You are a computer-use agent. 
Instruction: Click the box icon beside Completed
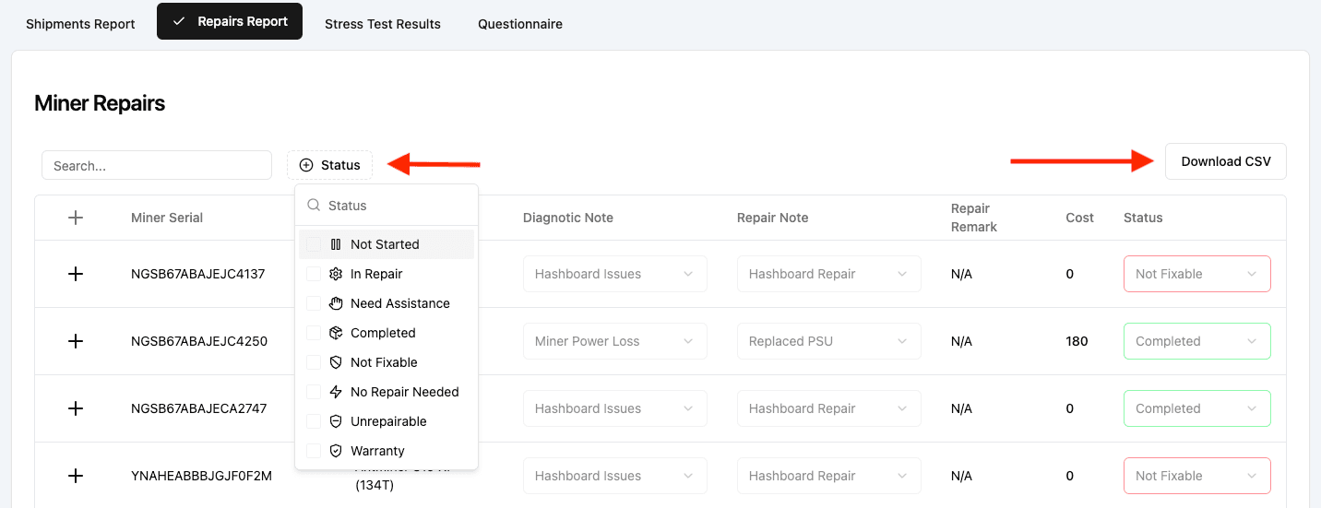(336, 333)
